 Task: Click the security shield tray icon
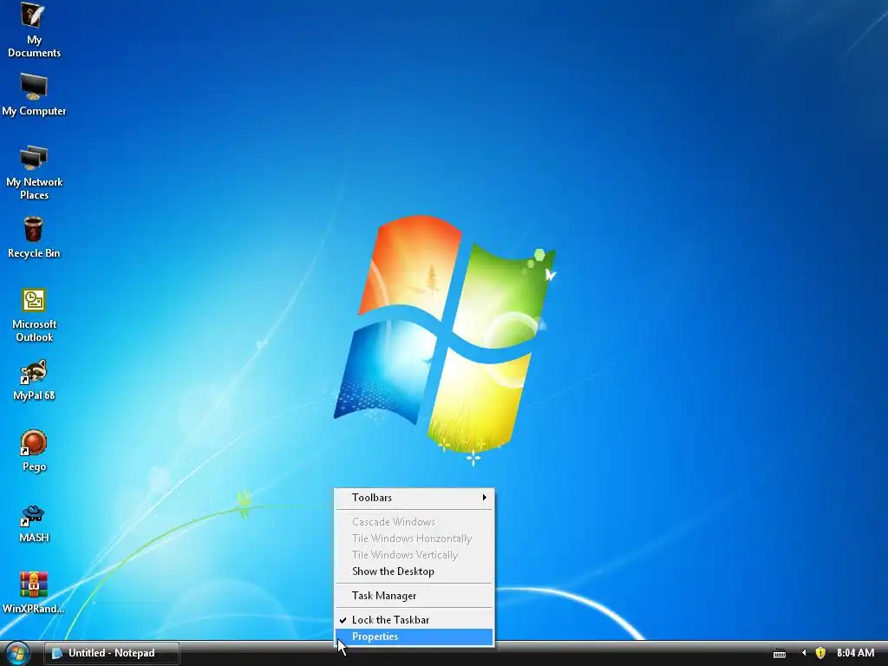pos(820,653)
